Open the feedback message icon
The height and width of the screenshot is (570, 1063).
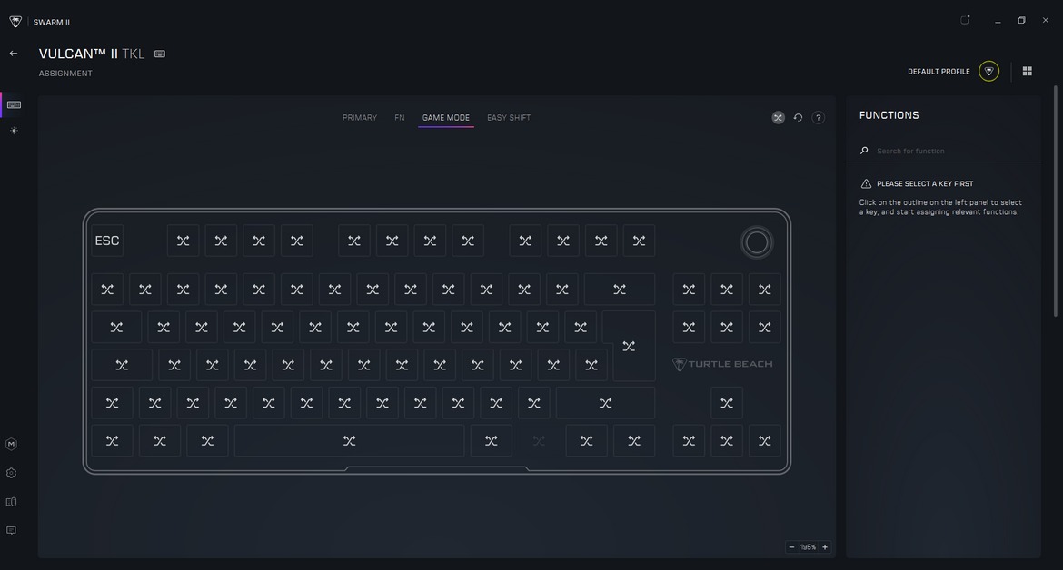tap(11, 530)
